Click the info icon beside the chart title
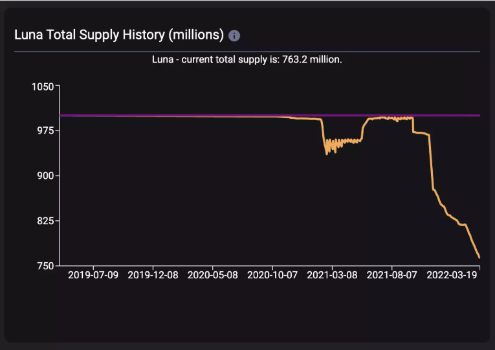Viewport: 495px width, 350px height. [x=234, y=36]
